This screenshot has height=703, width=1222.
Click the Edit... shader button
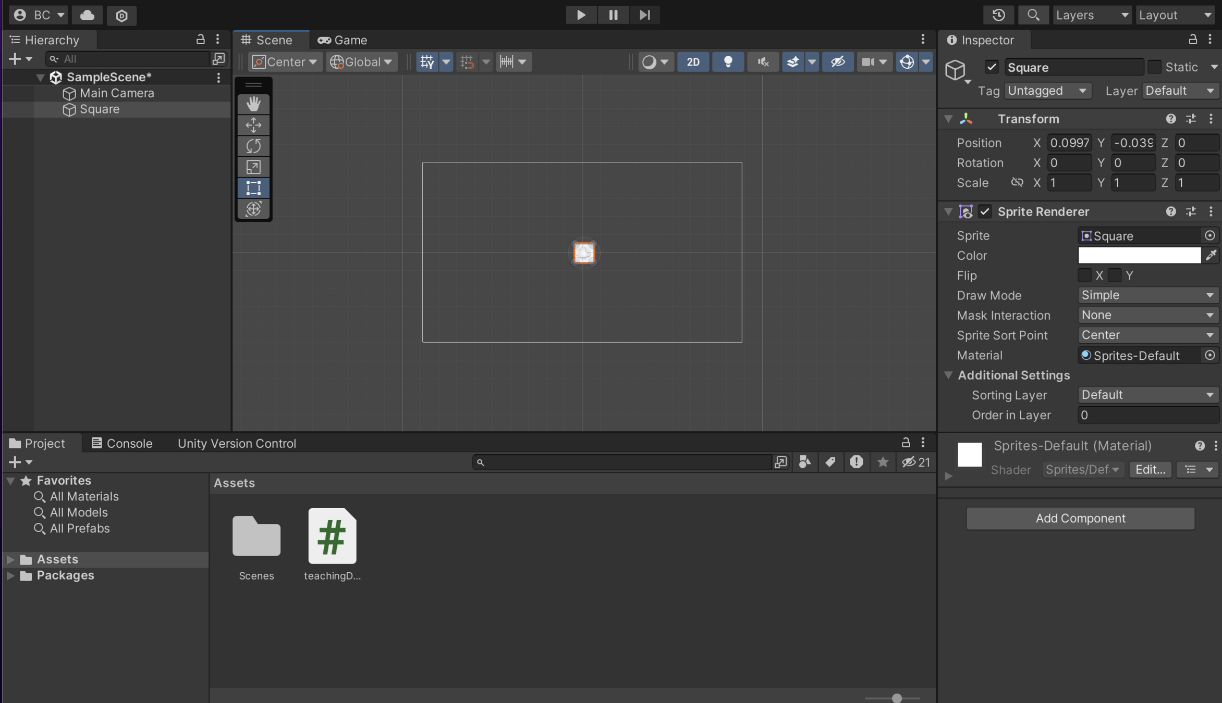(x=1150, y=470)
